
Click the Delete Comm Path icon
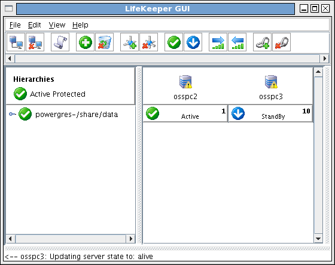149,42
